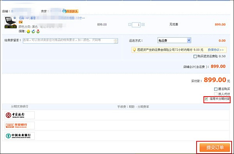Tick the 匿名购买 checkbox

point(216,89)
